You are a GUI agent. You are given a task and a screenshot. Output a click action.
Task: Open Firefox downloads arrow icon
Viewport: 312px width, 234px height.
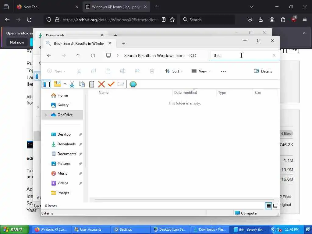[x=261, y=19]
